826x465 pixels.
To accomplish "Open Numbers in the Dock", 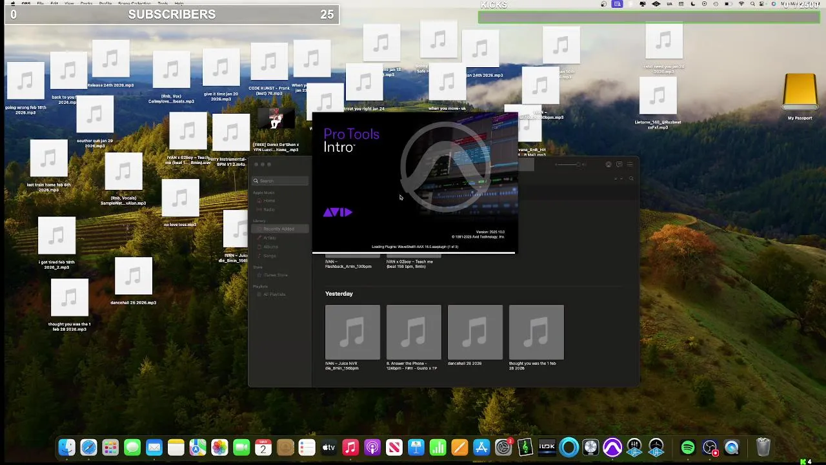I will [438, 447].
